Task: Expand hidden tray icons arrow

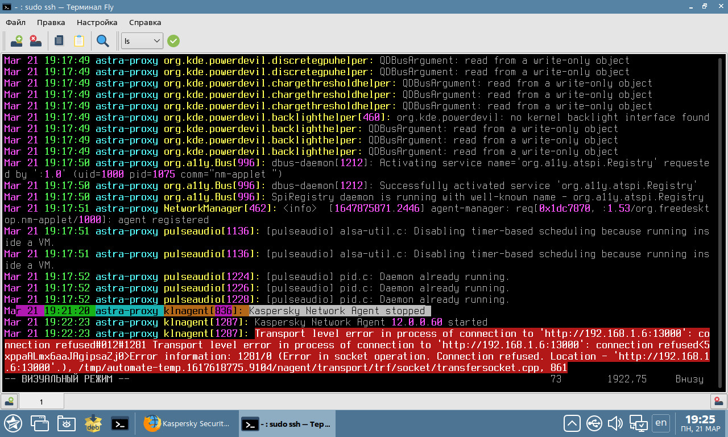Action: coord(572,423)
